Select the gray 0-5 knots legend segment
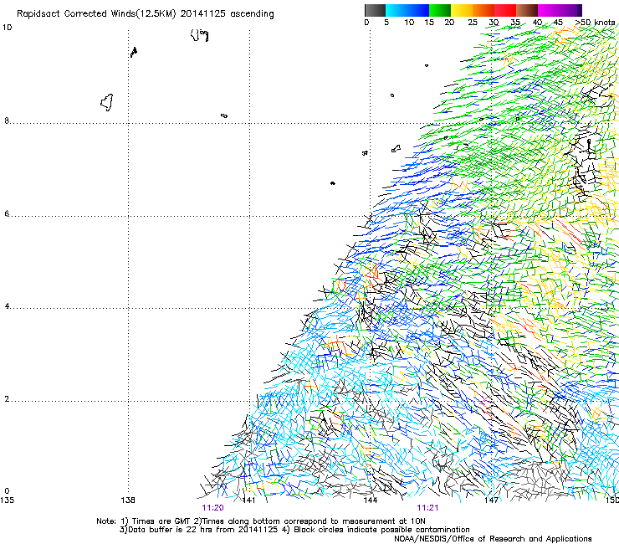The width and height of the screenshot is (619, 544). (375, 10)
